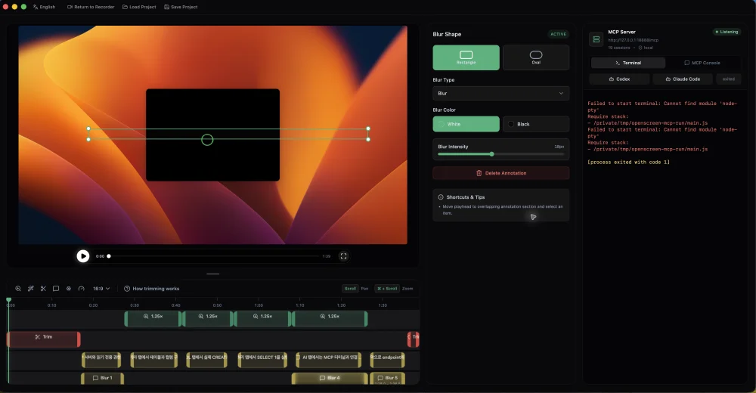Click the '[process exited with code 1]' text

(x=628, y=162)
